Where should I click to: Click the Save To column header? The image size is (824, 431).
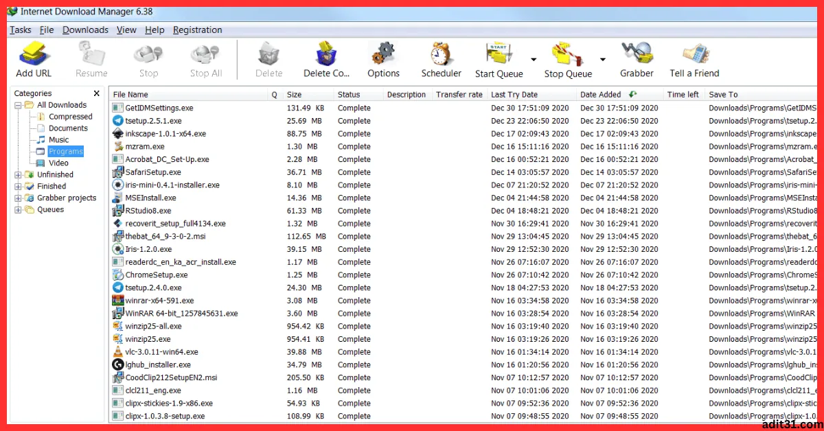(762, 95)
